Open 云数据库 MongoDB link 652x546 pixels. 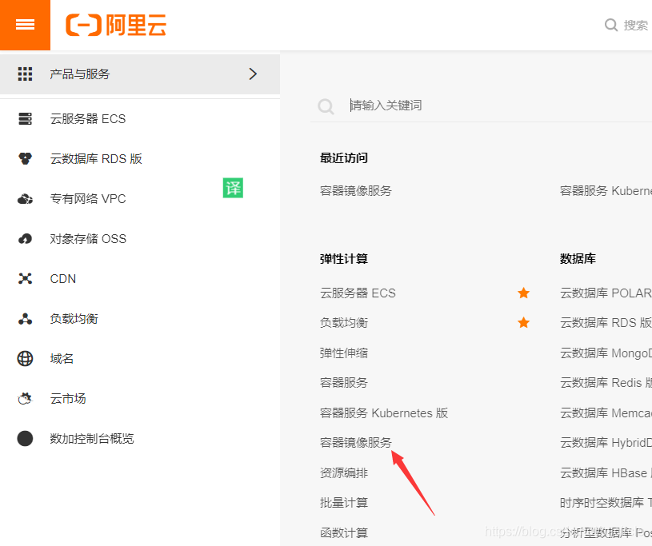pyautogui.click(x=606, y=353)
